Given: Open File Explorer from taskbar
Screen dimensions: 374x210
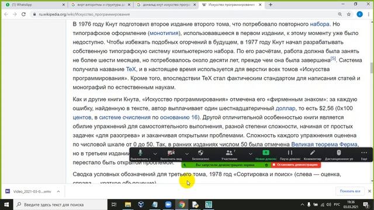Looking at the screenshot, I should (128, 205).
